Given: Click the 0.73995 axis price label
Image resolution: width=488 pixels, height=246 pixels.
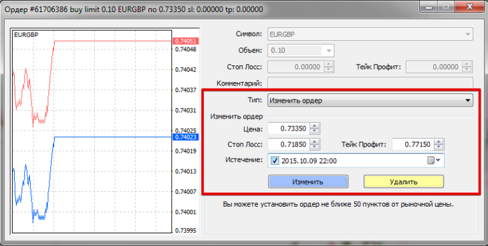Looking at the screenshot, I should pos(186,231).
